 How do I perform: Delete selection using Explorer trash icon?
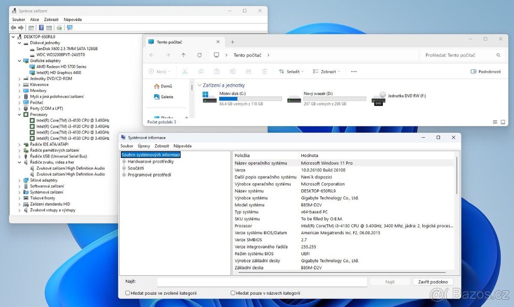(x=265, y=72)
